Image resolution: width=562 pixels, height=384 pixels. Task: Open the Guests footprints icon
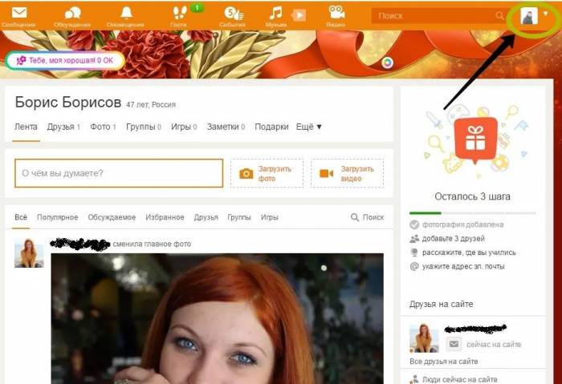coord(180,13)
